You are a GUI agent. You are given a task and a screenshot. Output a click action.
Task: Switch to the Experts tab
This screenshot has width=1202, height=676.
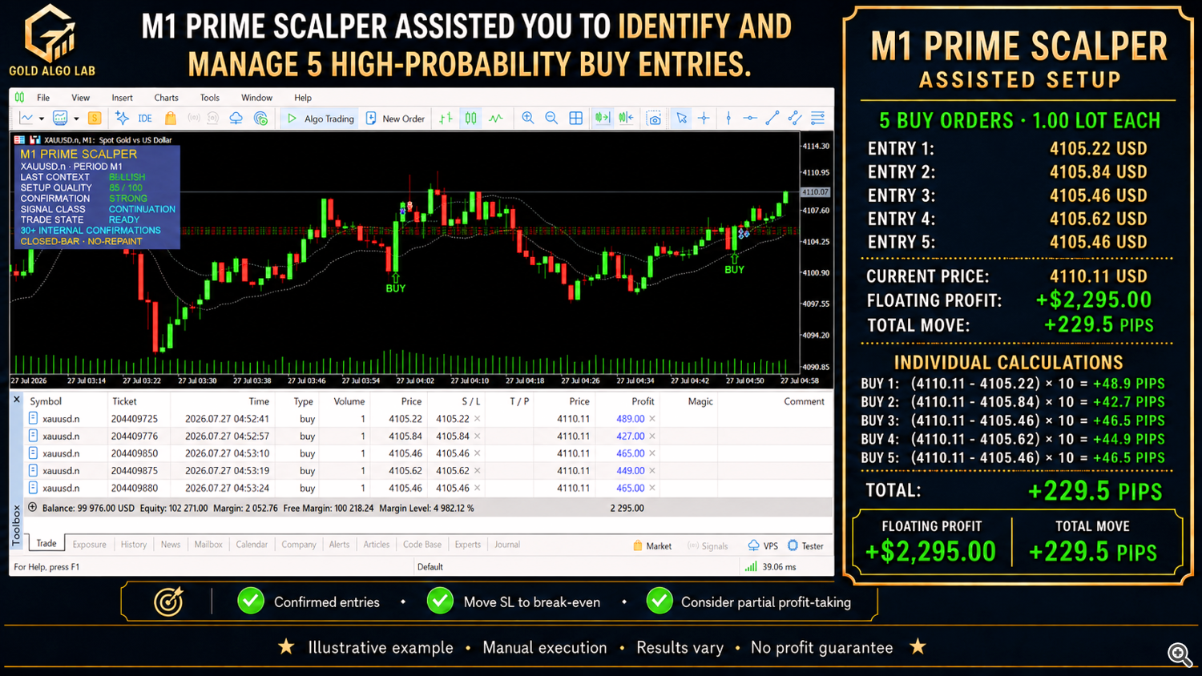[x=468, y=545]
